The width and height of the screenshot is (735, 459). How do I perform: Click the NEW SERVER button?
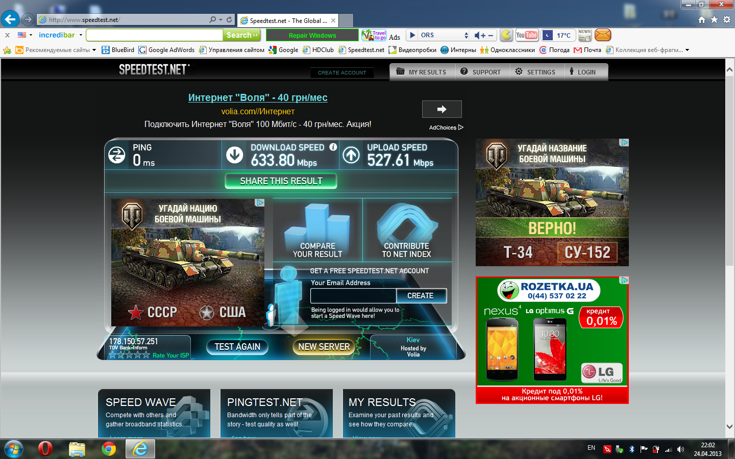tap(324, 347)
